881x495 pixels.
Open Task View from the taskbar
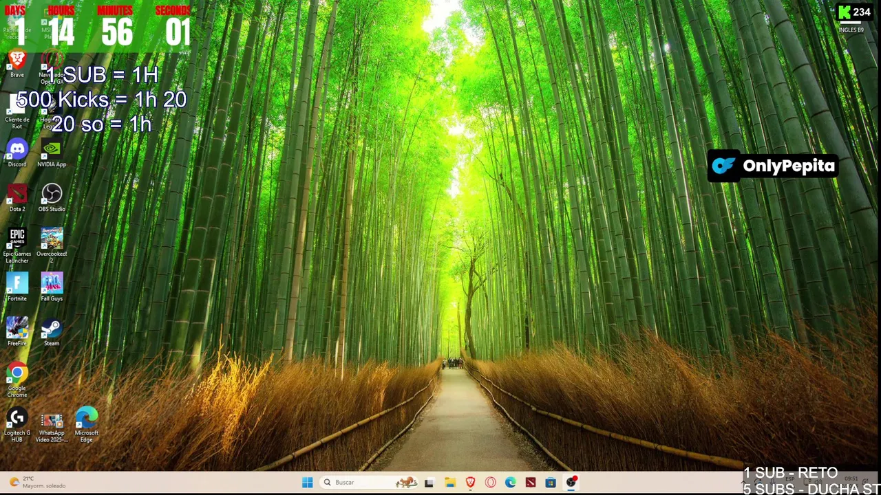(429, 483)
